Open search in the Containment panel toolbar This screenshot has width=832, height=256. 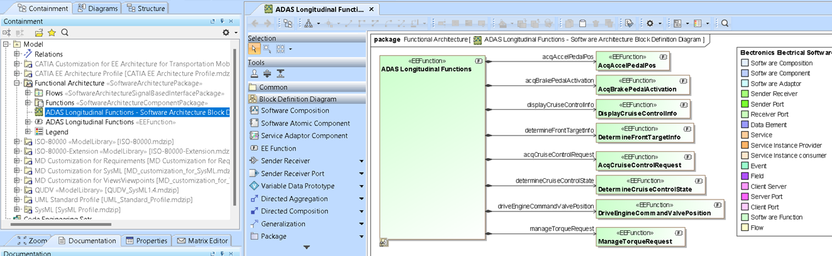pyautogui.click(x=65, y=33)
